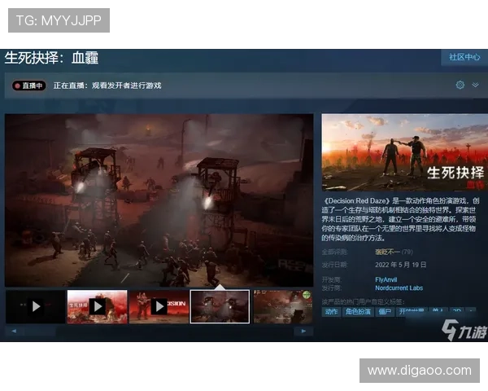Select the 角色扮演 RPG tag

(x=358, y=311)
